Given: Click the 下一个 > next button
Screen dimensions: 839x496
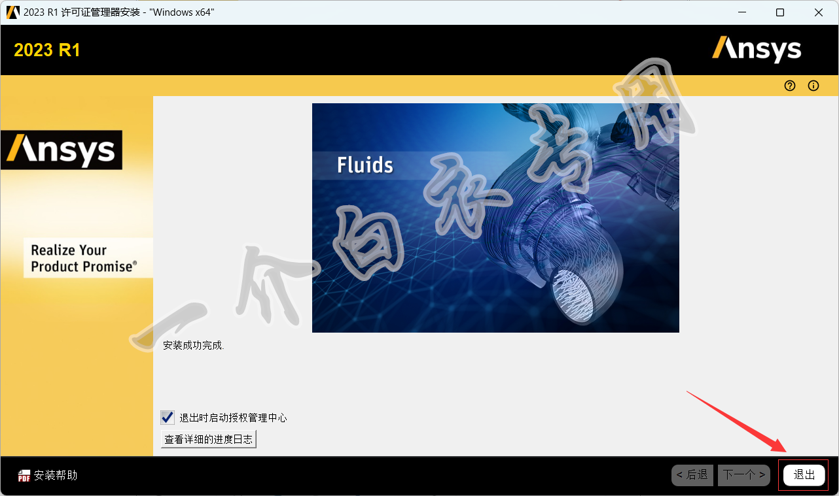Looking at the screenshot, I should click(x=745, y=475).
